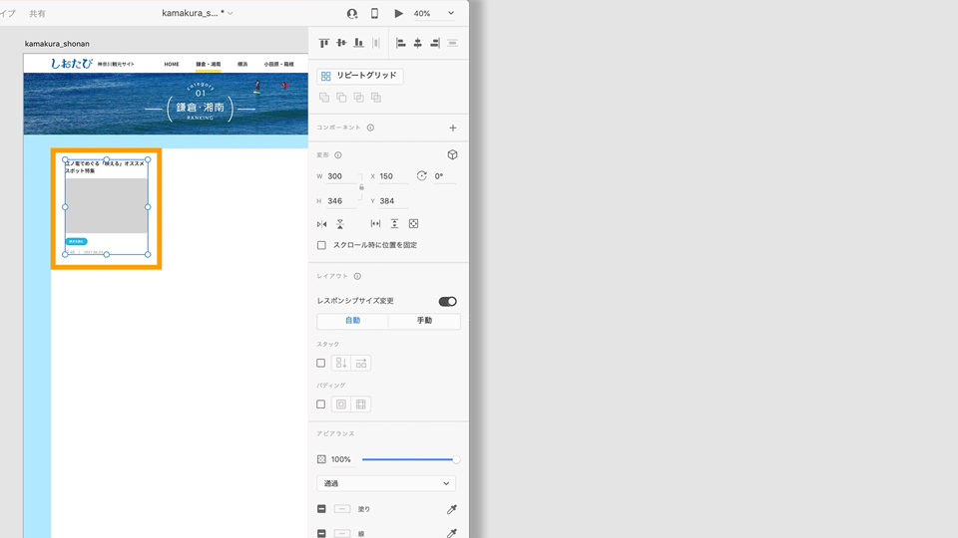Switch to the 共有 mode tab
The image size is (958, 538).
37,13
